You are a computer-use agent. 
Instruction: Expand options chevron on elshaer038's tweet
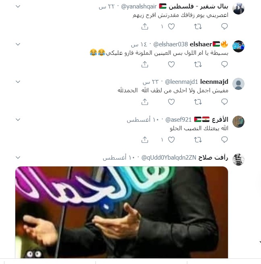tap(18, 44)
